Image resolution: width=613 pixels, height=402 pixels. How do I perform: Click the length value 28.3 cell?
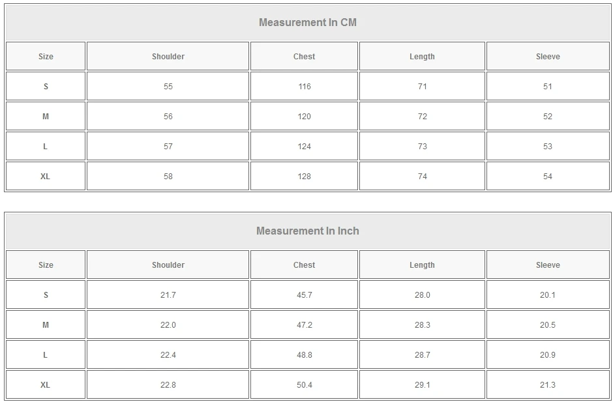pos(422,325)
